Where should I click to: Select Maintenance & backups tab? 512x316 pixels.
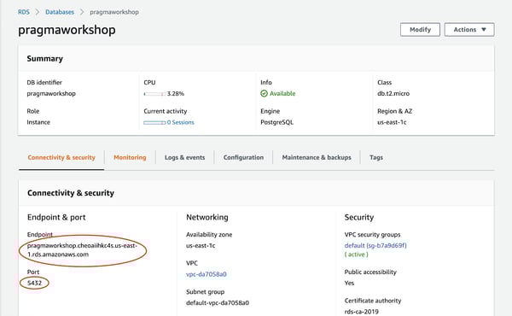317,157
